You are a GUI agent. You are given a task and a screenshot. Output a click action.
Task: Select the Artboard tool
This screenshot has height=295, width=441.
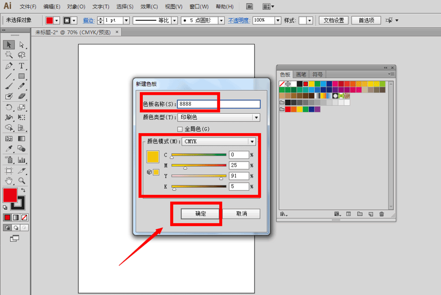point(9,170)
